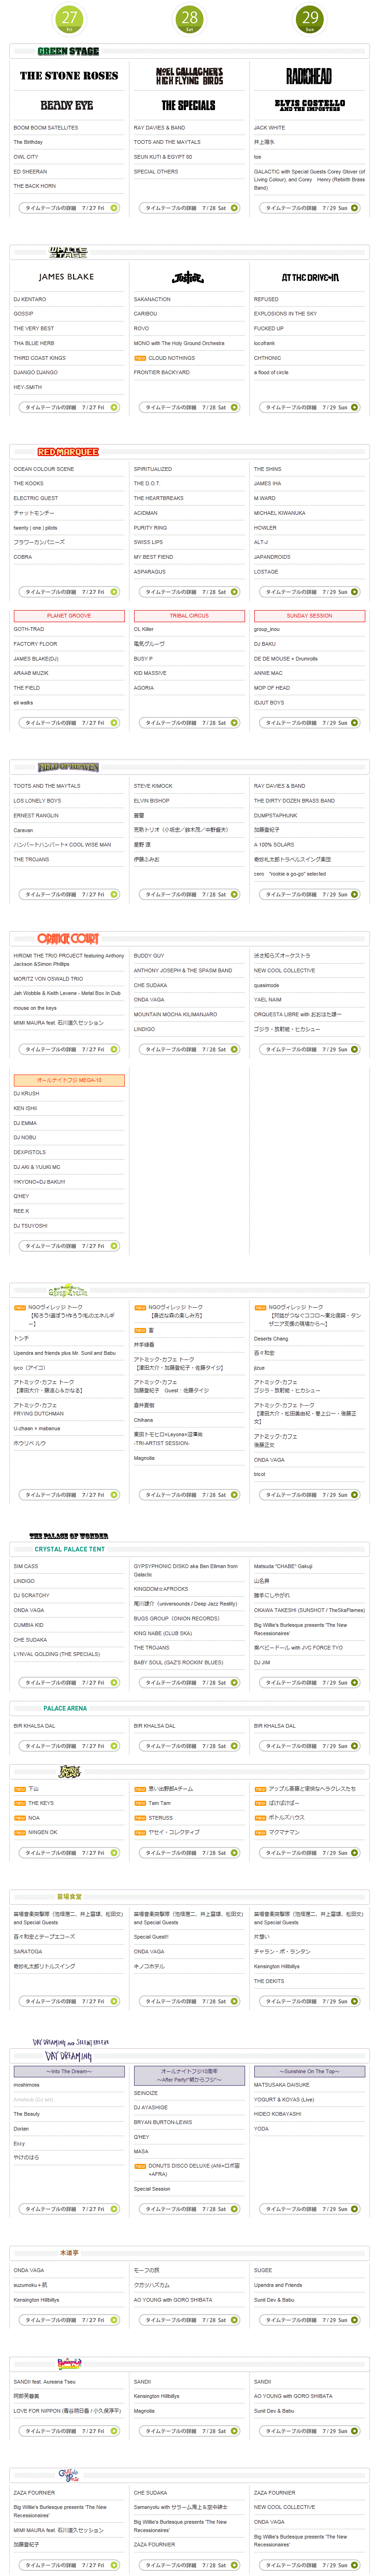Click THE DIRTY DOZEN BRASS BAND
The height and width of the screenshot is (2576, 381).
pyautogui.click(x=294, y=801)
